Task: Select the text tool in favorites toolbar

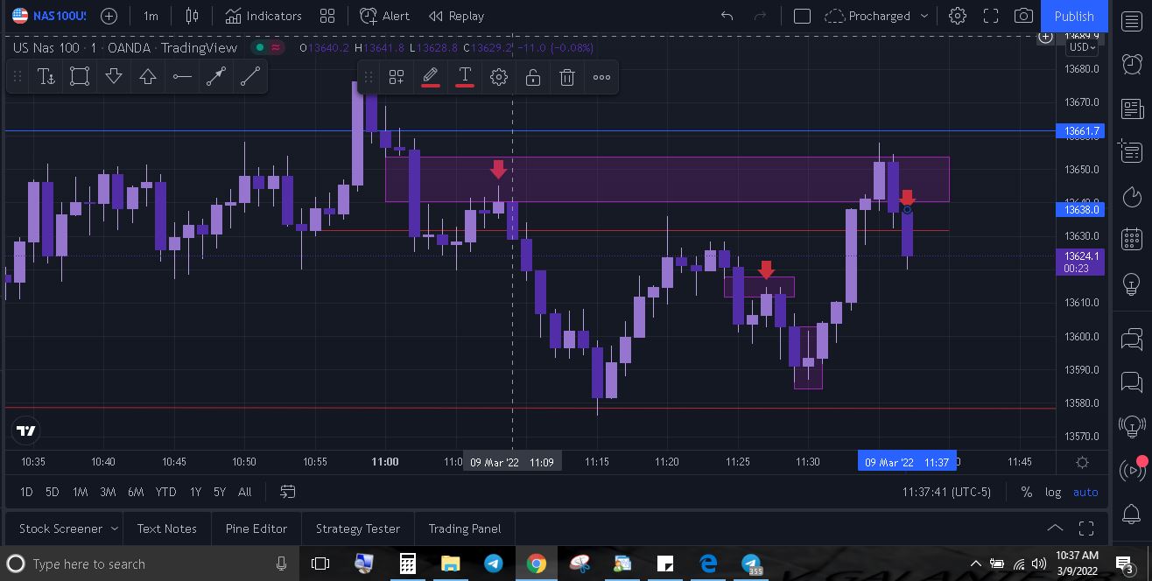Action: click(46, 77)
